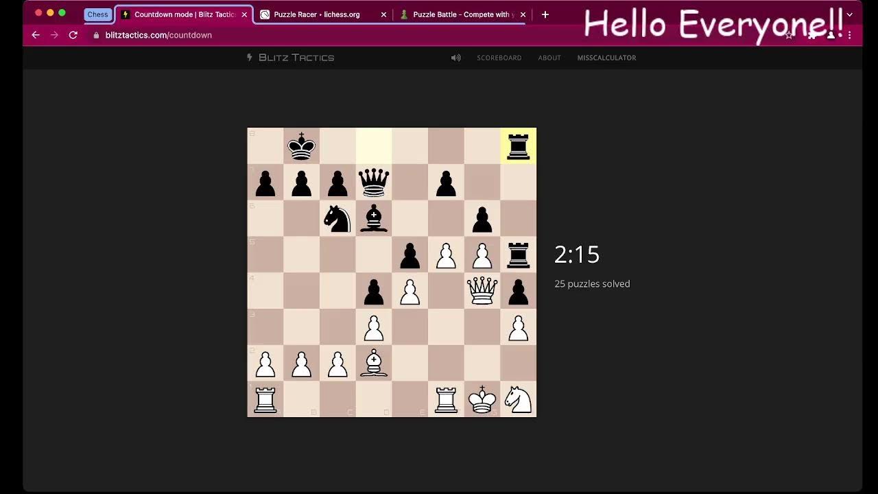Open the Chess tab group label

click(x=97, y=14)
